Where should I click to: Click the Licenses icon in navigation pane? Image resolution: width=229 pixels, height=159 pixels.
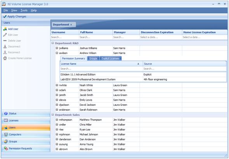[x=6, y=121]
